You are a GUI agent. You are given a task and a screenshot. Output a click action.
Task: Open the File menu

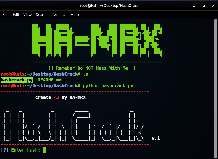(x=5, y=15)
